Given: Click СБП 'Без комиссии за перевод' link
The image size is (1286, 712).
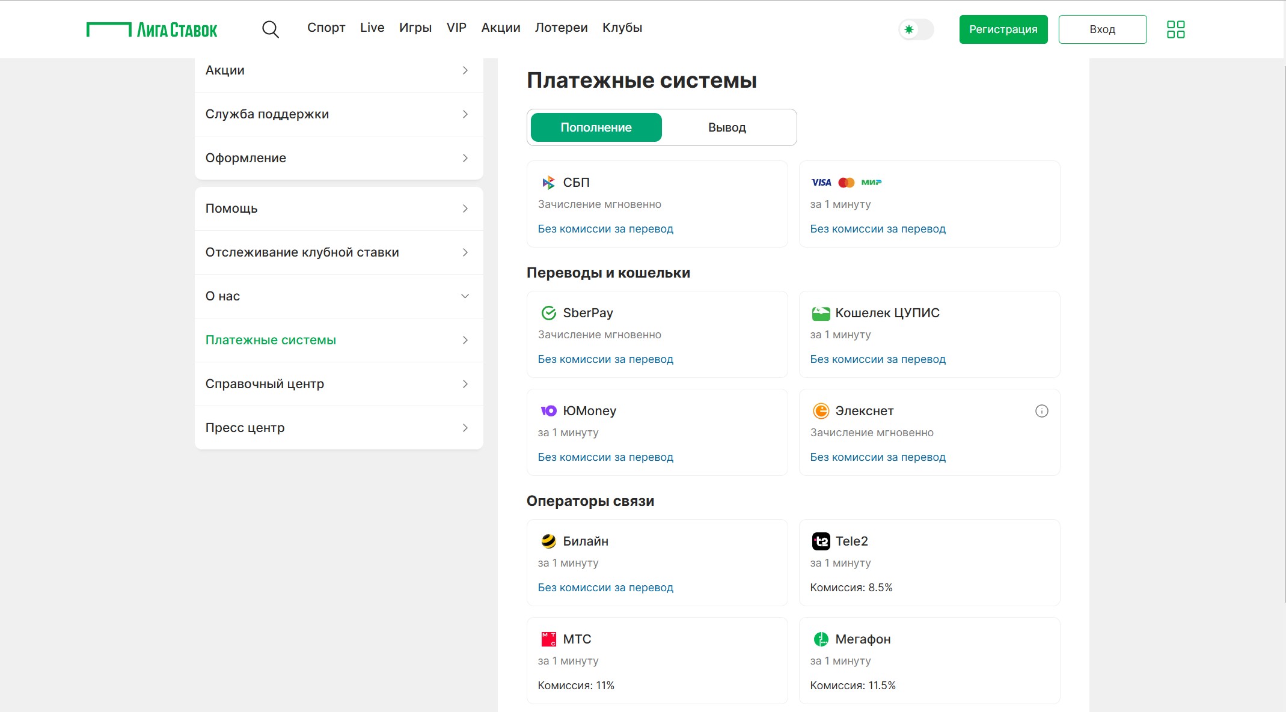Looking at the screenshot, I should point(605,229).
